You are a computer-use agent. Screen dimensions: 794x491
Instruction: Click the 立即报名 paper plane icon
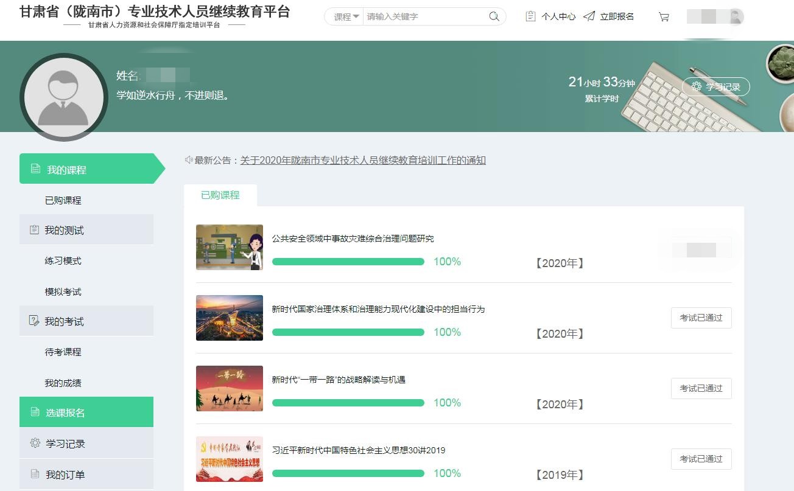click(x=589, y=16)
